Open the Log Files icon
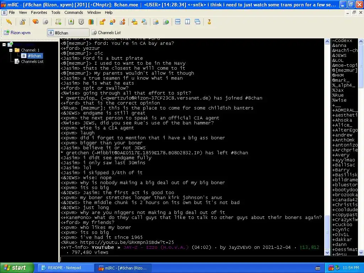 click(144, 22)
